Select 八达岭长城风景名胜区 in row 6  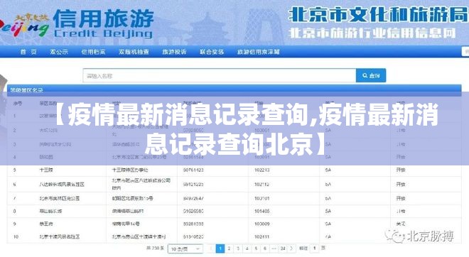pyautogui.click(x=62, y=185)
